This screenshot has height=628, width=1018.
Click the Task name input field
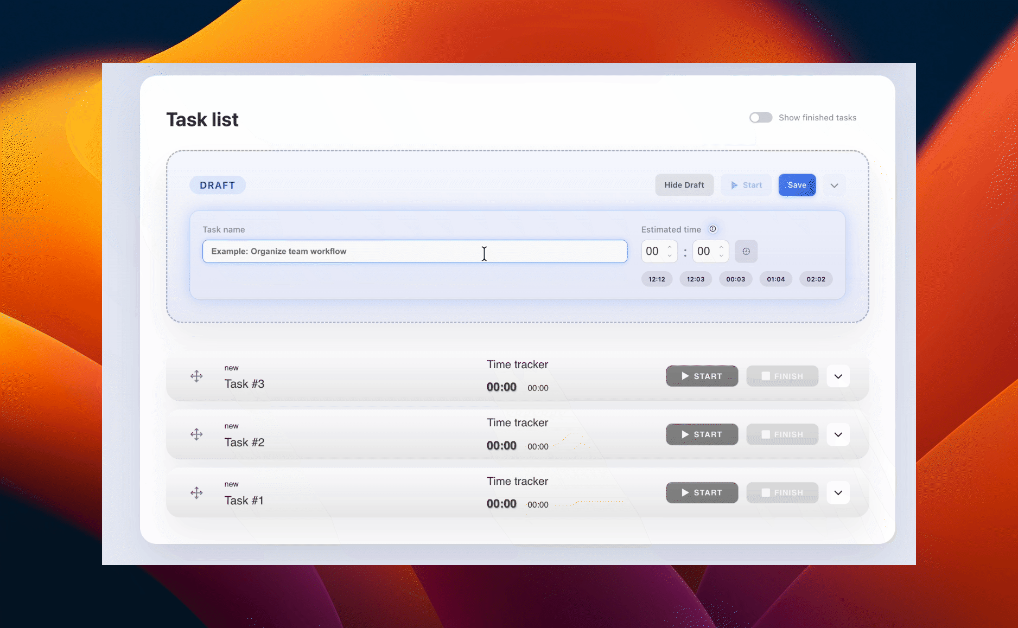[x=415, y=251]
